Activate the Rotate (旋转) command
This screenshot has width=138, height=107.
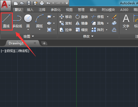(x=82, y=17)
